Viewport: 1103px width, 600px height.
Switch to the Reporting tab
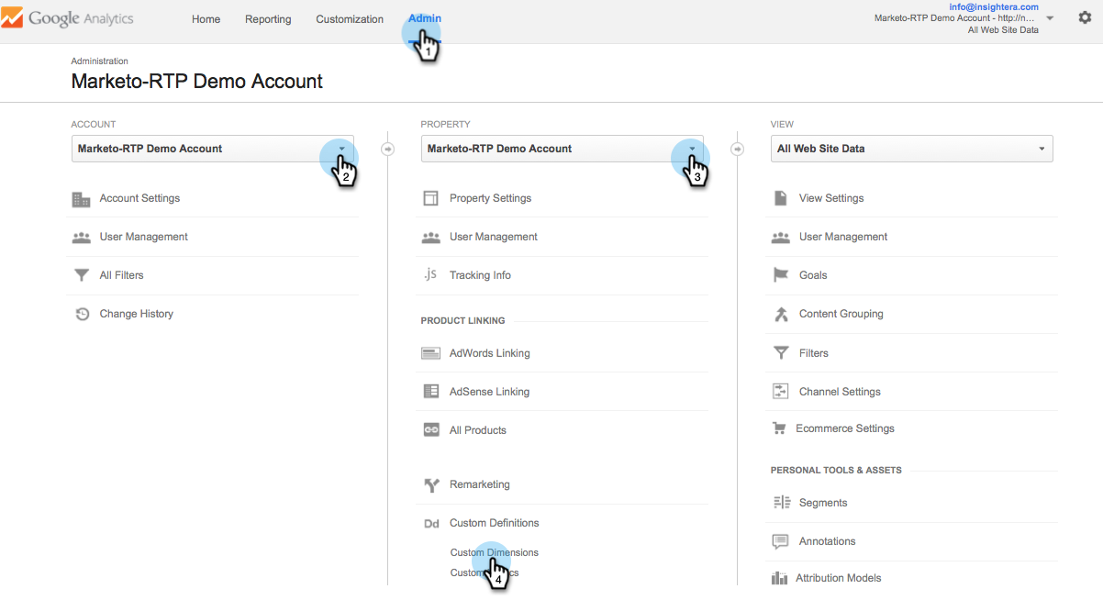tap(268, 19)
